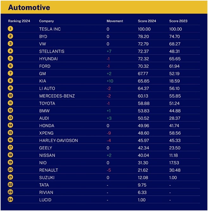This screenshot has width=208, height=211.
Task: Click the rank 4 badge beside Stellantis
Action: 10,51
